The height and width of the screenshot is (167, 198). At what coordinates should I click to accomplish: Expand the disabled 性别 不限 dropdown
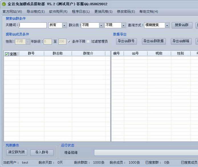[x=28, y=41]
